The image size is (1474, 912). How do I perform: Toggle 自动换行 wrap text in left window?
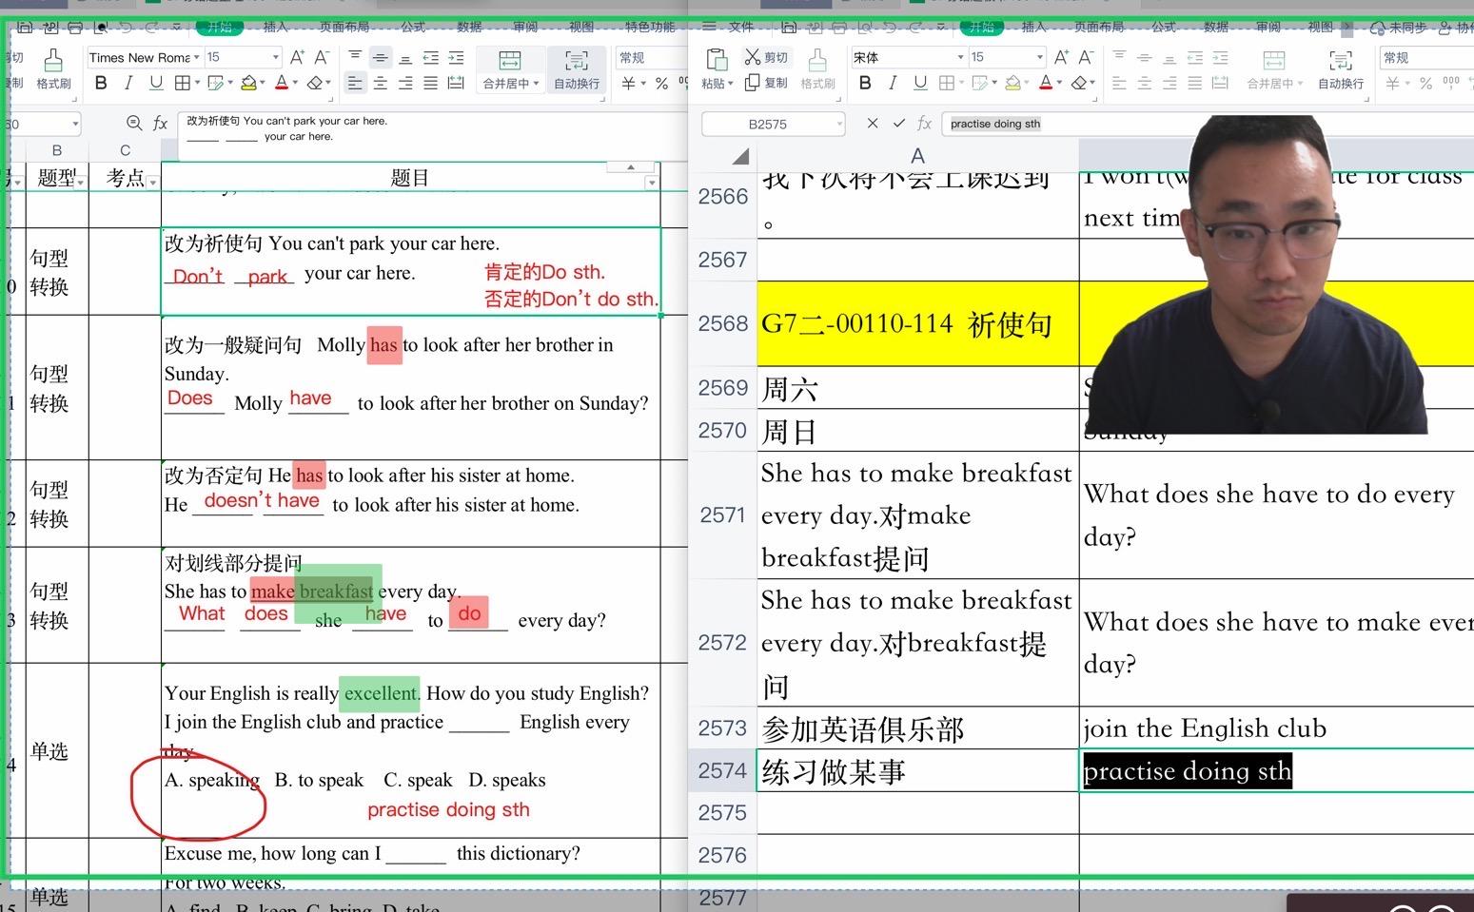pos(577,69)
